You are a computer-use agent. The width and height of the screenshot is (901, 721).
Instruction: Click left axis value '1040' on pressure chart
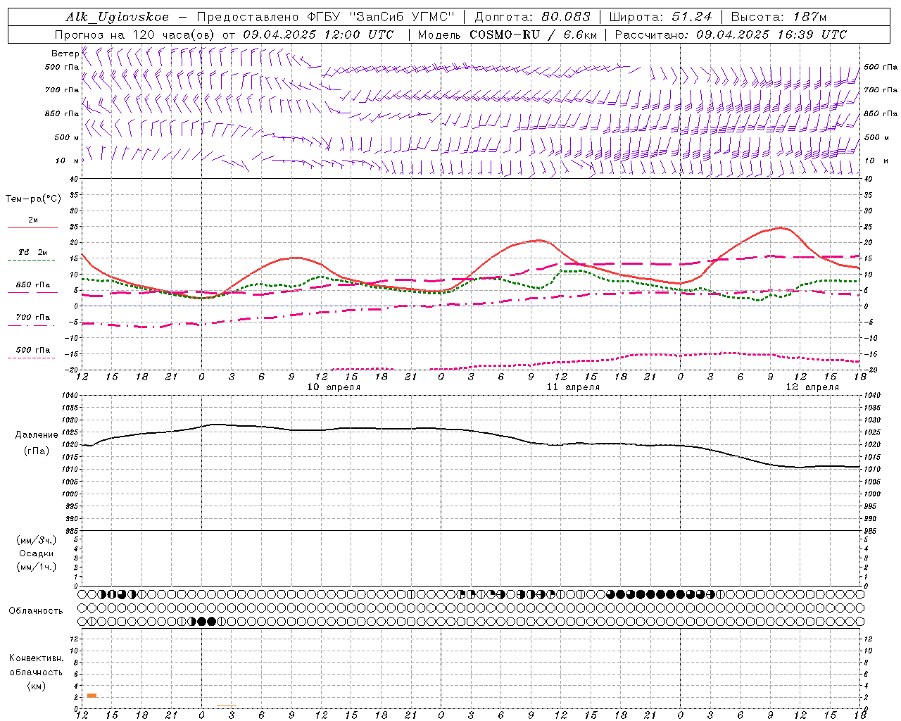click(70, 395)
